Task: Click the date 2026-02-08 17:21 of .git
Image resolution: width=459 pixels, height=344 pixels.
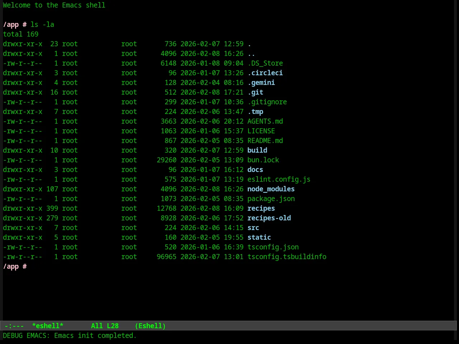Action: pos(212,92)
